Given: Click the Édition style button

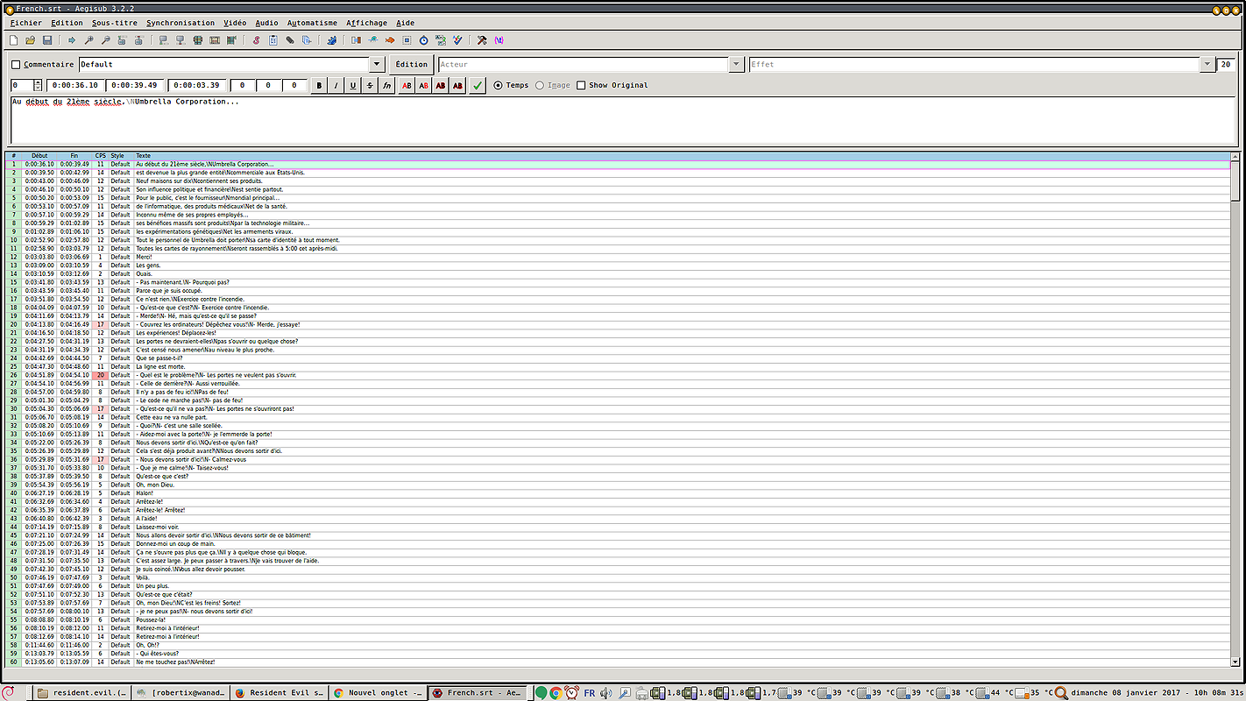Looking at the screenshot, I should (x=411, y=64).
